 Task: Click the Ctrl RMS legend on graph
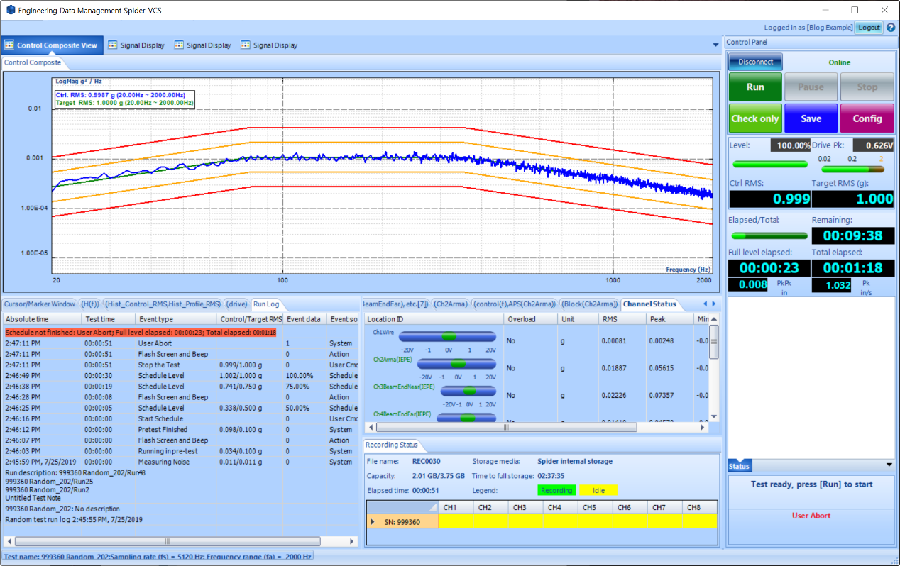120,95
